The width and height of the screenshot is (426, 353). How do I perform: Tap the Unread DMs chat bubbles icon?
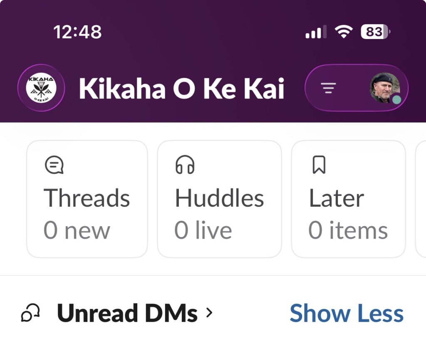pyautogui.click(x=30, y=313)
